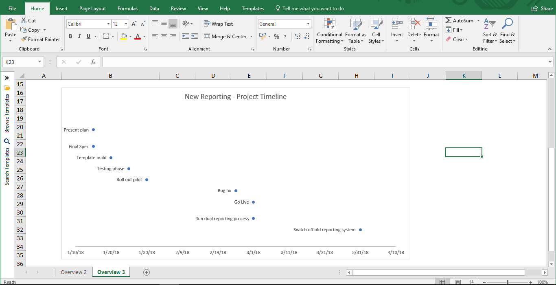This screenshot has width=556, height=285.
Task: Click the Share button
Action: 542,8
